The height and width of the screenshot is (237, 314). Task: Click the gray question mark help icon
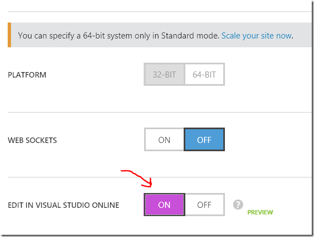238,205
